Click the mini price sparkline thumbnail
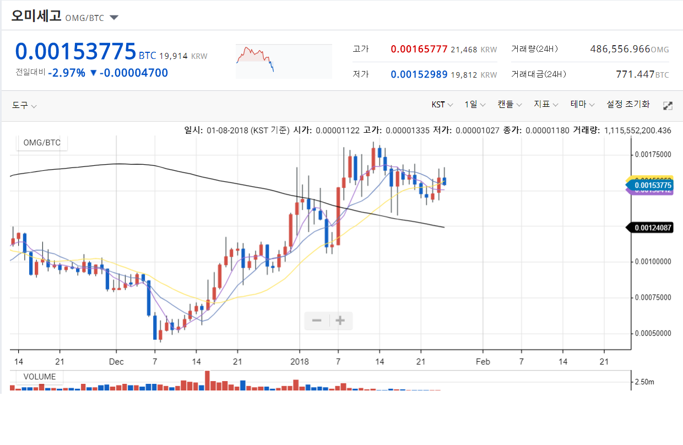 click(284, 61)
